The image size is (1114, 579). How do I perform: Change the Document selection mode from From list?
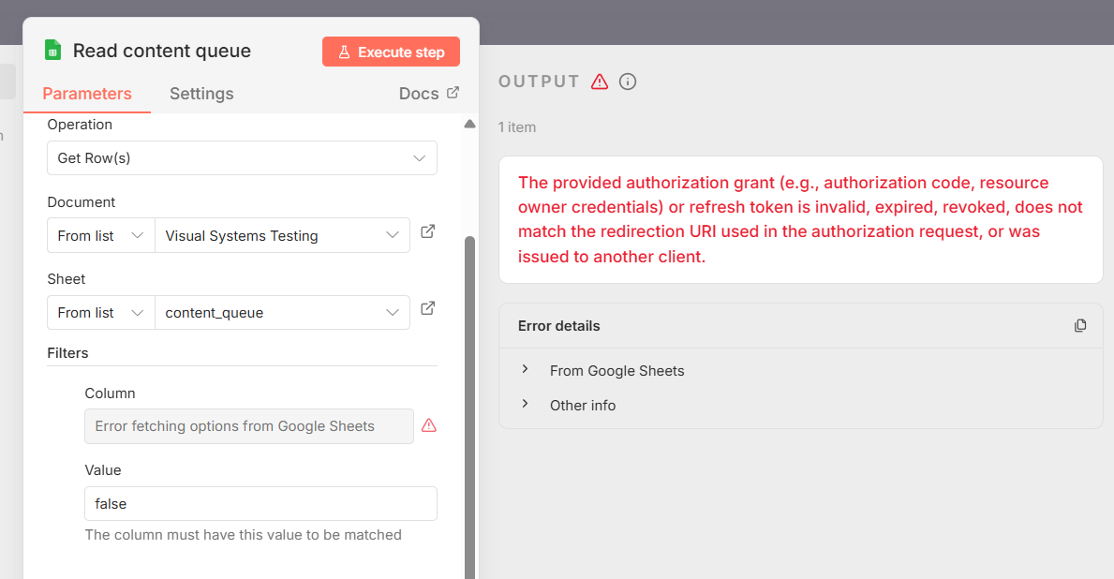(100, 235)
